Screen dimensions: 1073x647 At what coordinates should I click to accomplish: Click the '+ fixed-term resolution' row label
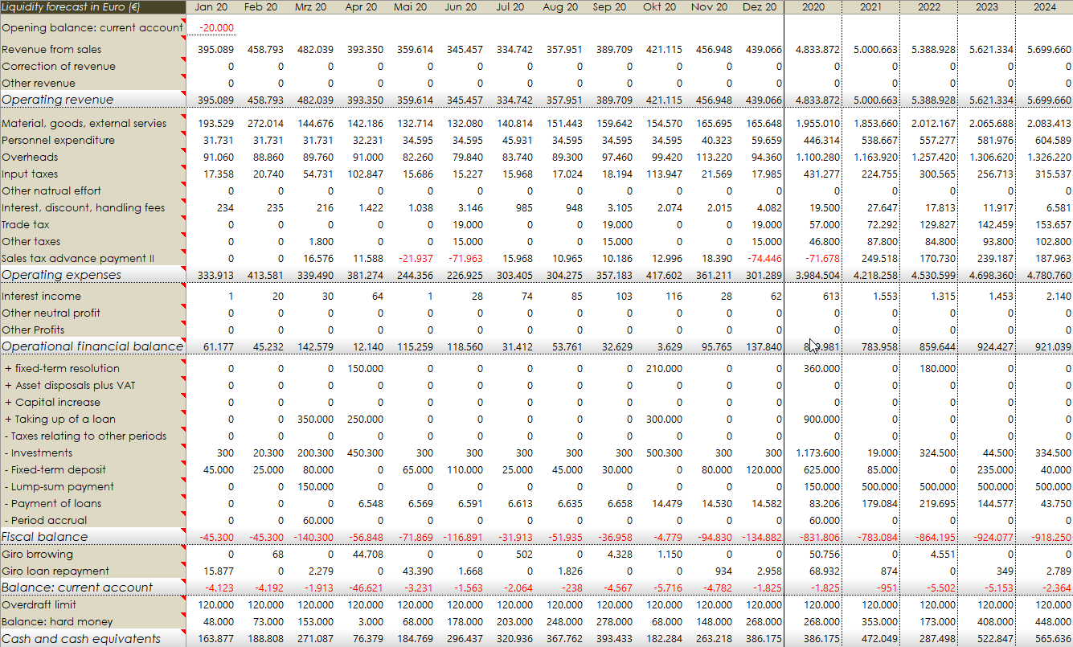[x=62, y=369]
